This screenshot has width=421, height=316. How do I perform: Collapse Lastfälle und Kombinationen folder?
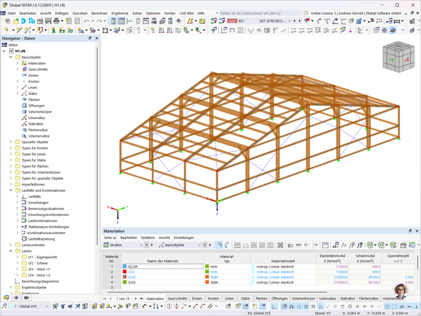pos(11,190)
